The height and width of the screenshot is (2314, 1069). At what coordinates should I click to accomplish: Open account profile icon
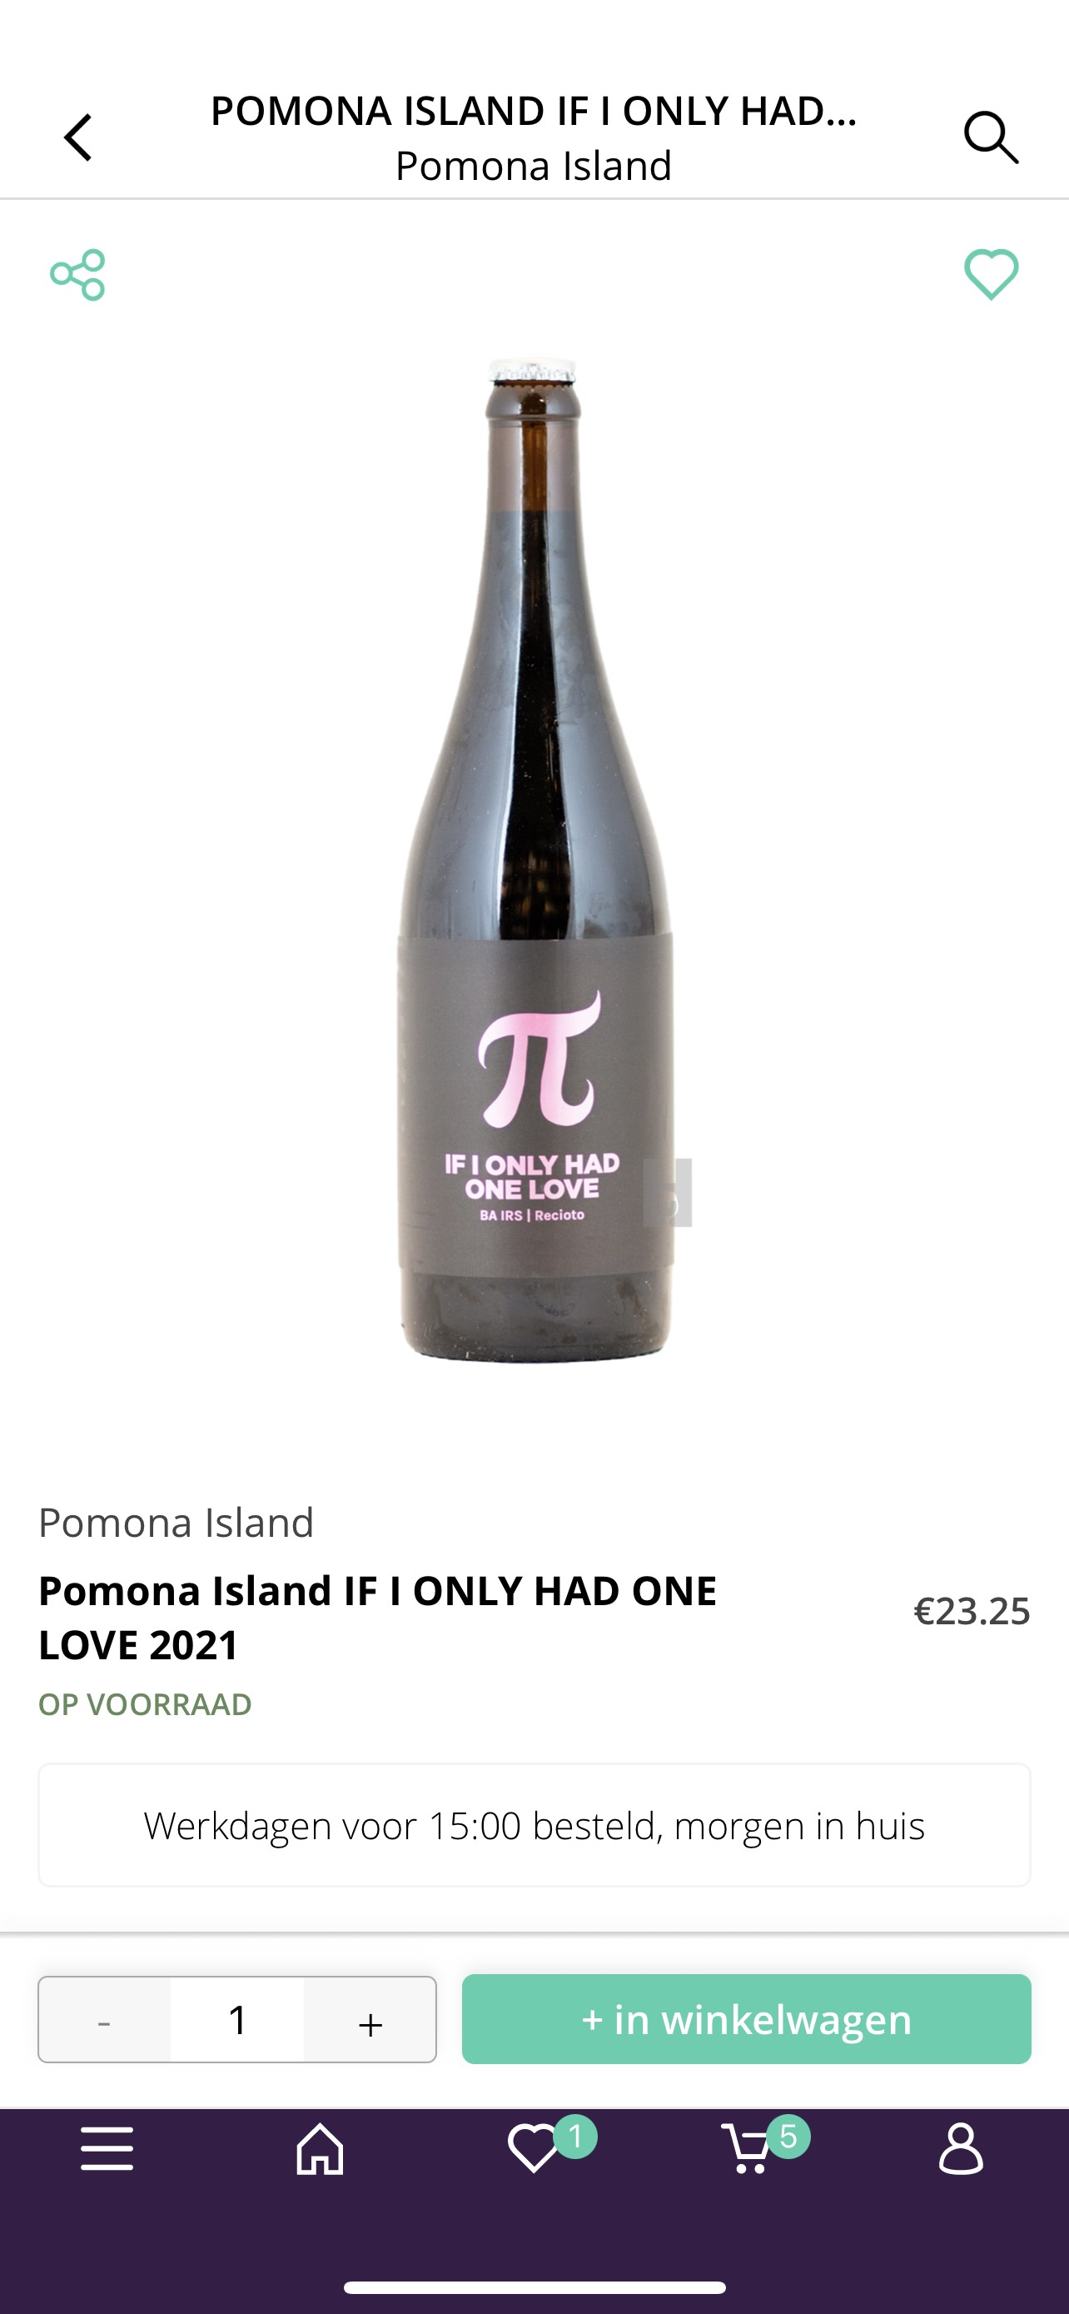[x=962, y=2149]
